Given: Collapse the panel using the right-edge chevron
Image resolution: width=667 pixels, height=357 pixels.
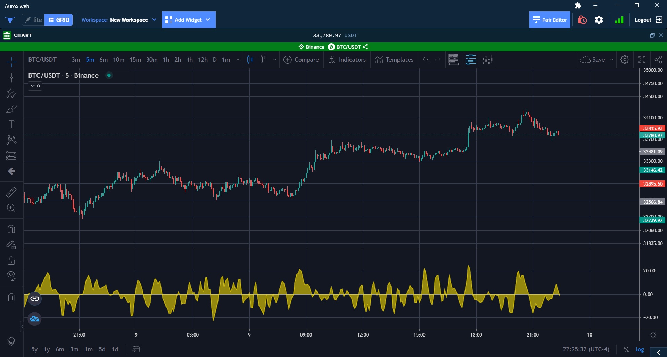Looking at the screenshot, I should (659, 353).
